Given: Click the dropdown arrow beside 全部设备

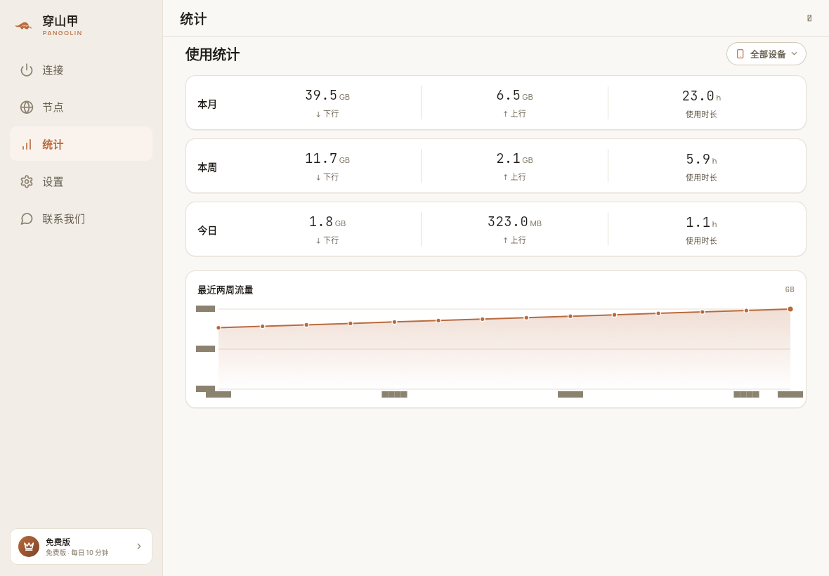Looking at the screenshot, I should (794, 53).
